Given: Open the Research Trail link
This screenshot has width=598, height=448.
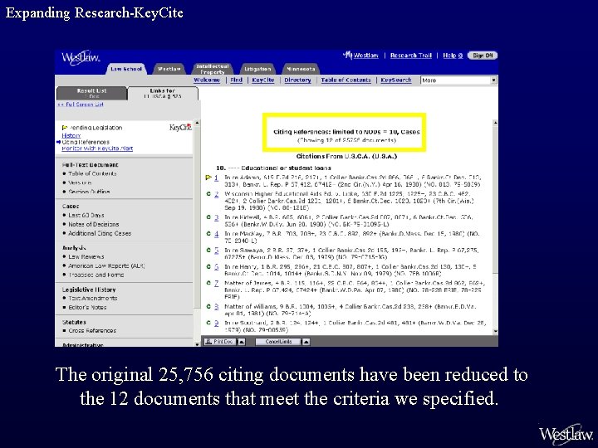Looking at the screenshot, I should pos(411,56).
